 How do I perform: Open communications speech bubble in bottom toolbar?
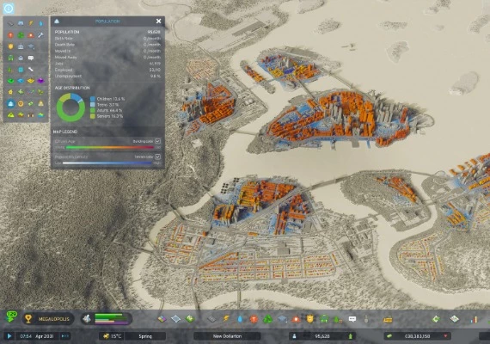pos(352,319)
